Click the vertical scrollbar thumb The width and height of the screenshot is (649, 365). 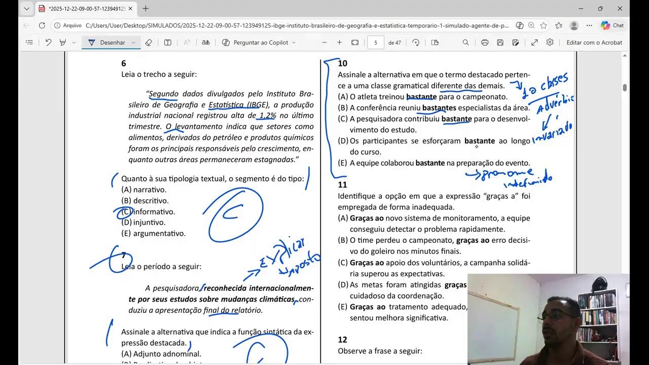(x=625, y=88)
